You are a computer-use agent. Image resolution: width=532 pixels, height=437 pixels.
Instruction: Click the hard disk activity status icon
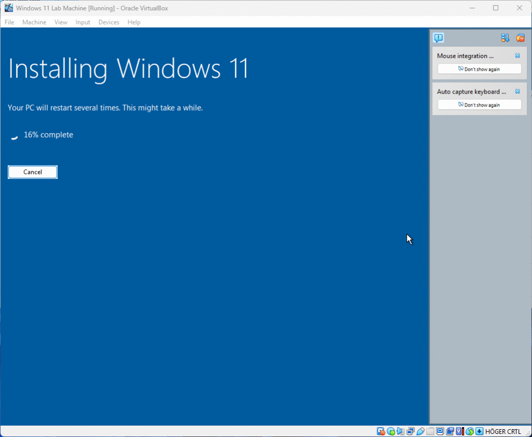[x=381, y=431]
